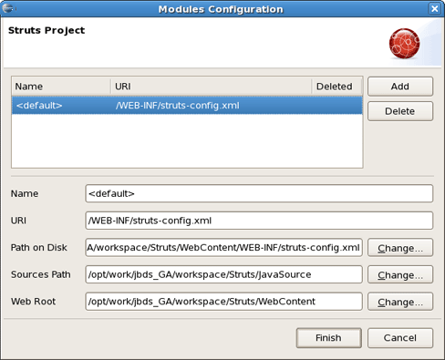The width and height of the screenshot is (445, 360).
Task: Click the Add module button
Action: point(400,87)
